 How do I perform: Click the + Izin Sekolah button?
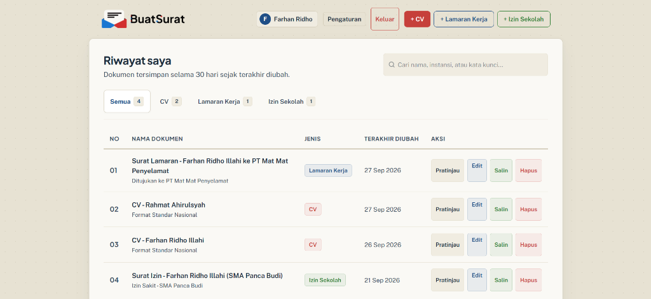[x=524, y=19]
